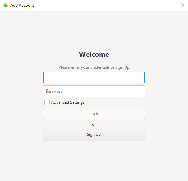Click the word 'Settings' beside the checkbox

click(77, 102)
